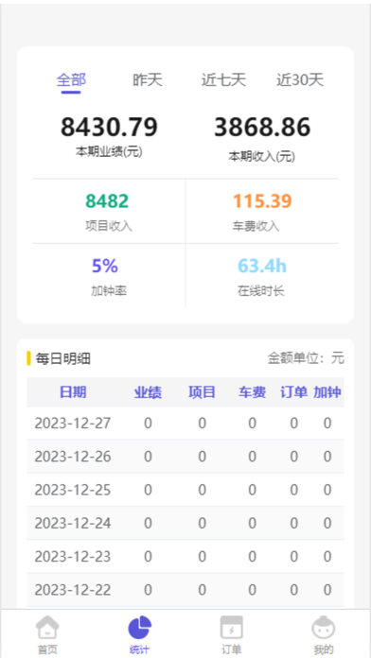
Task: Click the 3868.86 本期收入 figure
Action: pyautogui.click(x=262, y=127)
